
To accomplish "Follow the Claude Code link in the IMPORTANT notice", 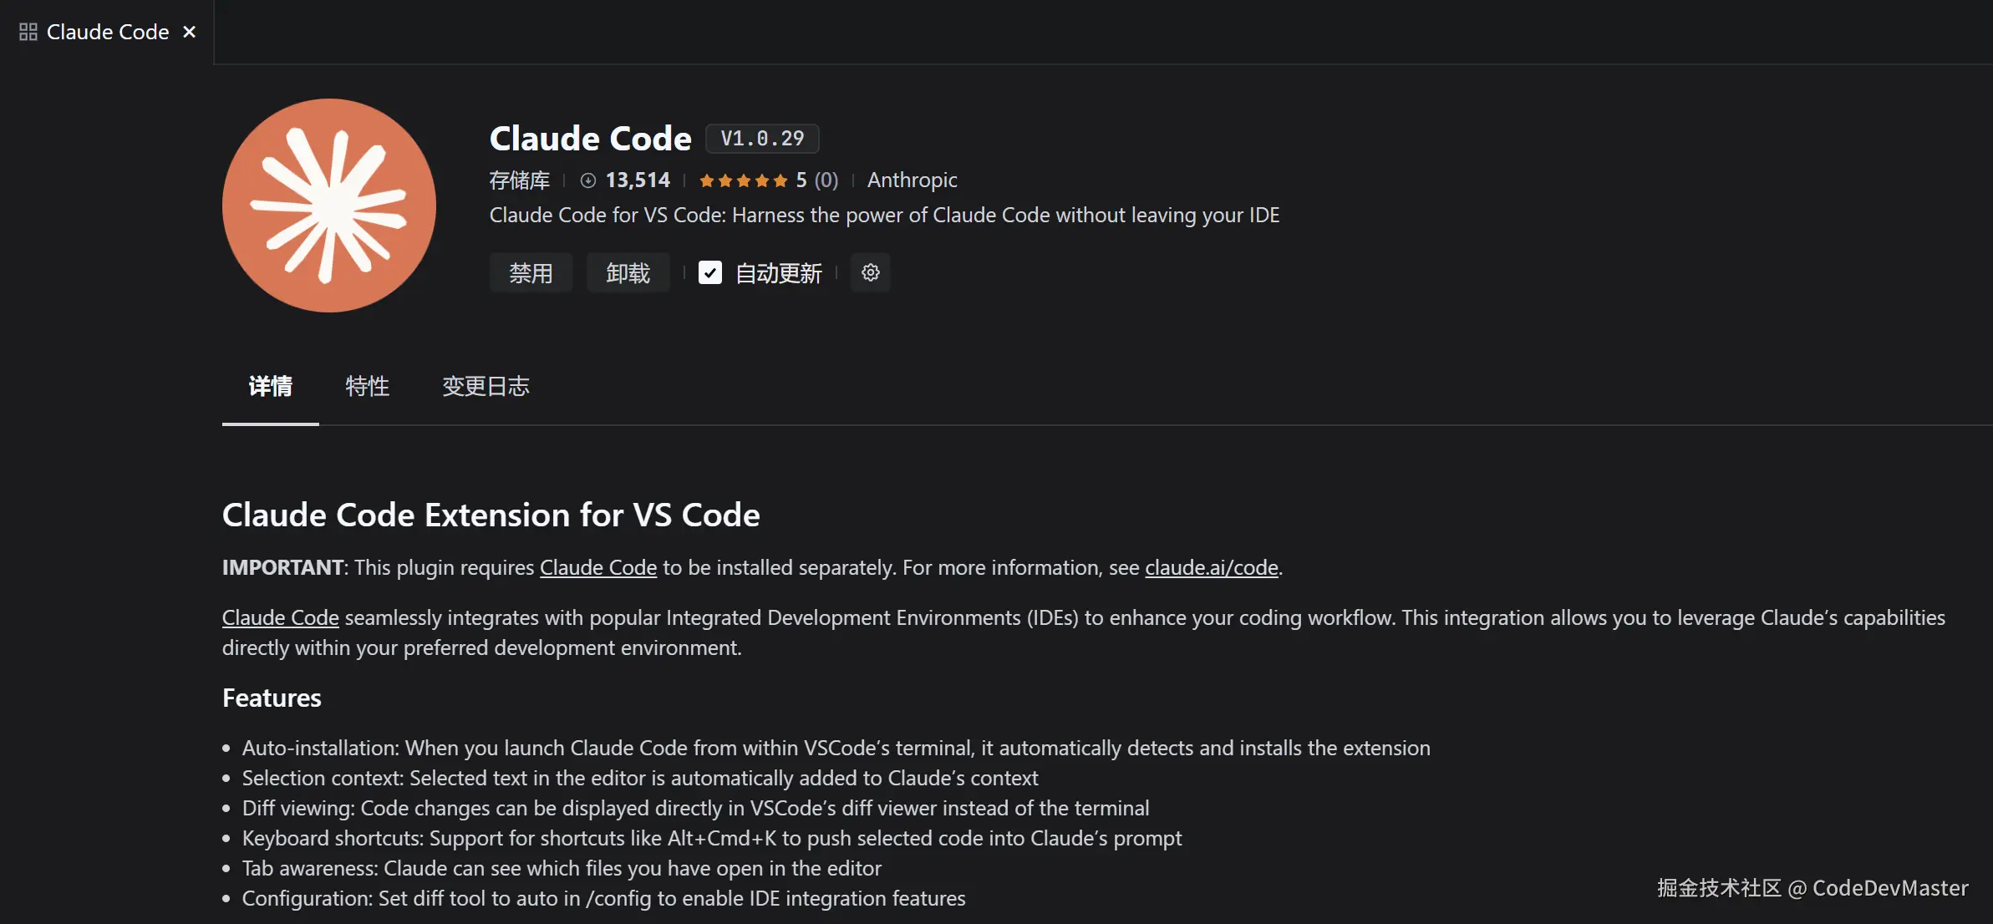I will click(597, 568).
